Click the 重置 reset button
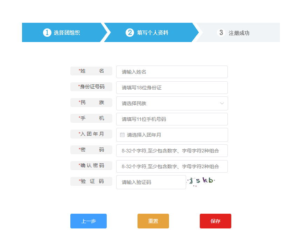296x240 pixels. pyautogui.click(x=153, y=221)
